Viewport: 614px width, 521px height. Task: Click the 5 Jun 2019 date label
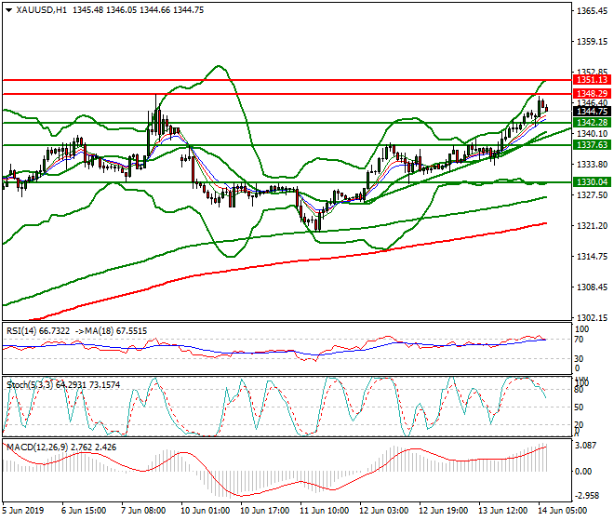coord(23,511)
